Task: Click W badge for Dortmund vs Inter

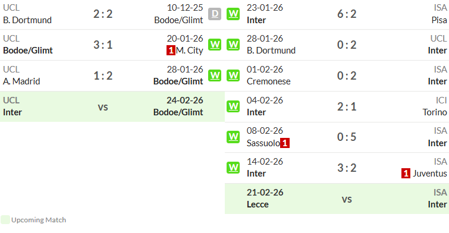Action: [x=233, y=45]
